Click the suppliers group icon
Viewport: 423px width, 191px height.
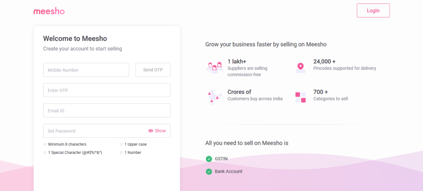coord(214,66)
